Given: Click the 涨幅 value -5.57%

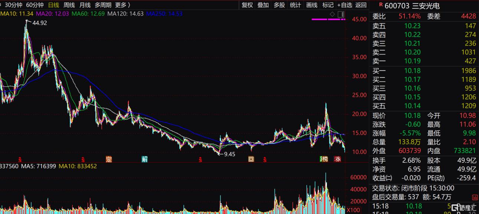Looking at the screenshot, I should point(410,133).
